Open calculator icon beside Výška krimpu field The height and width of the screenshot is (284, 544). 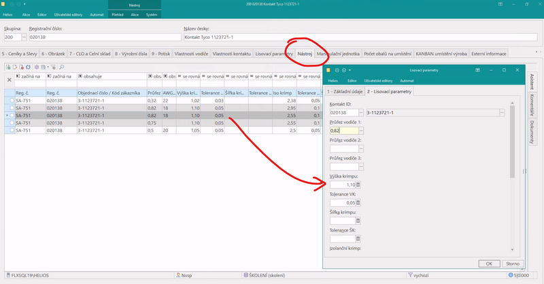358,185
